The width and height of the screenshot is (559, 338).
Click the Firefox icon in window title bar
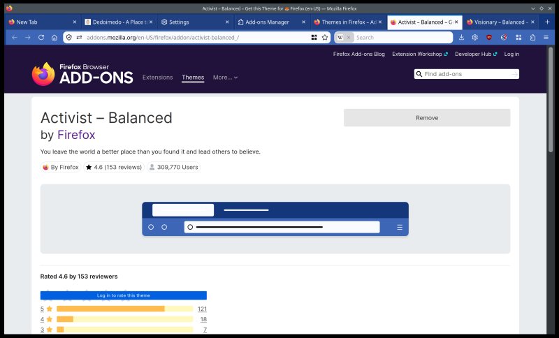pyautogui.click(x=9, y=8)
